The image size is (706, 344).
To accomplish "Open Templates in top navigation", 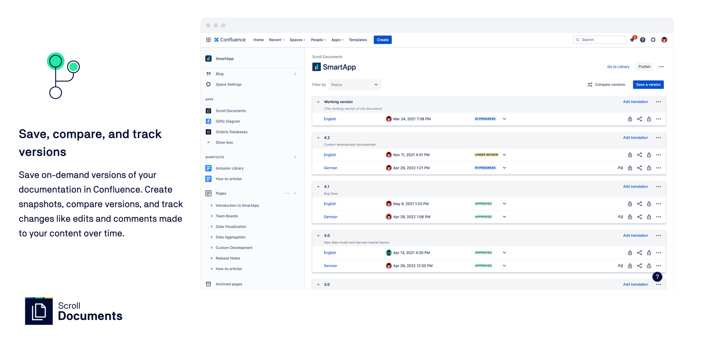I will click(x=358, y=40).
